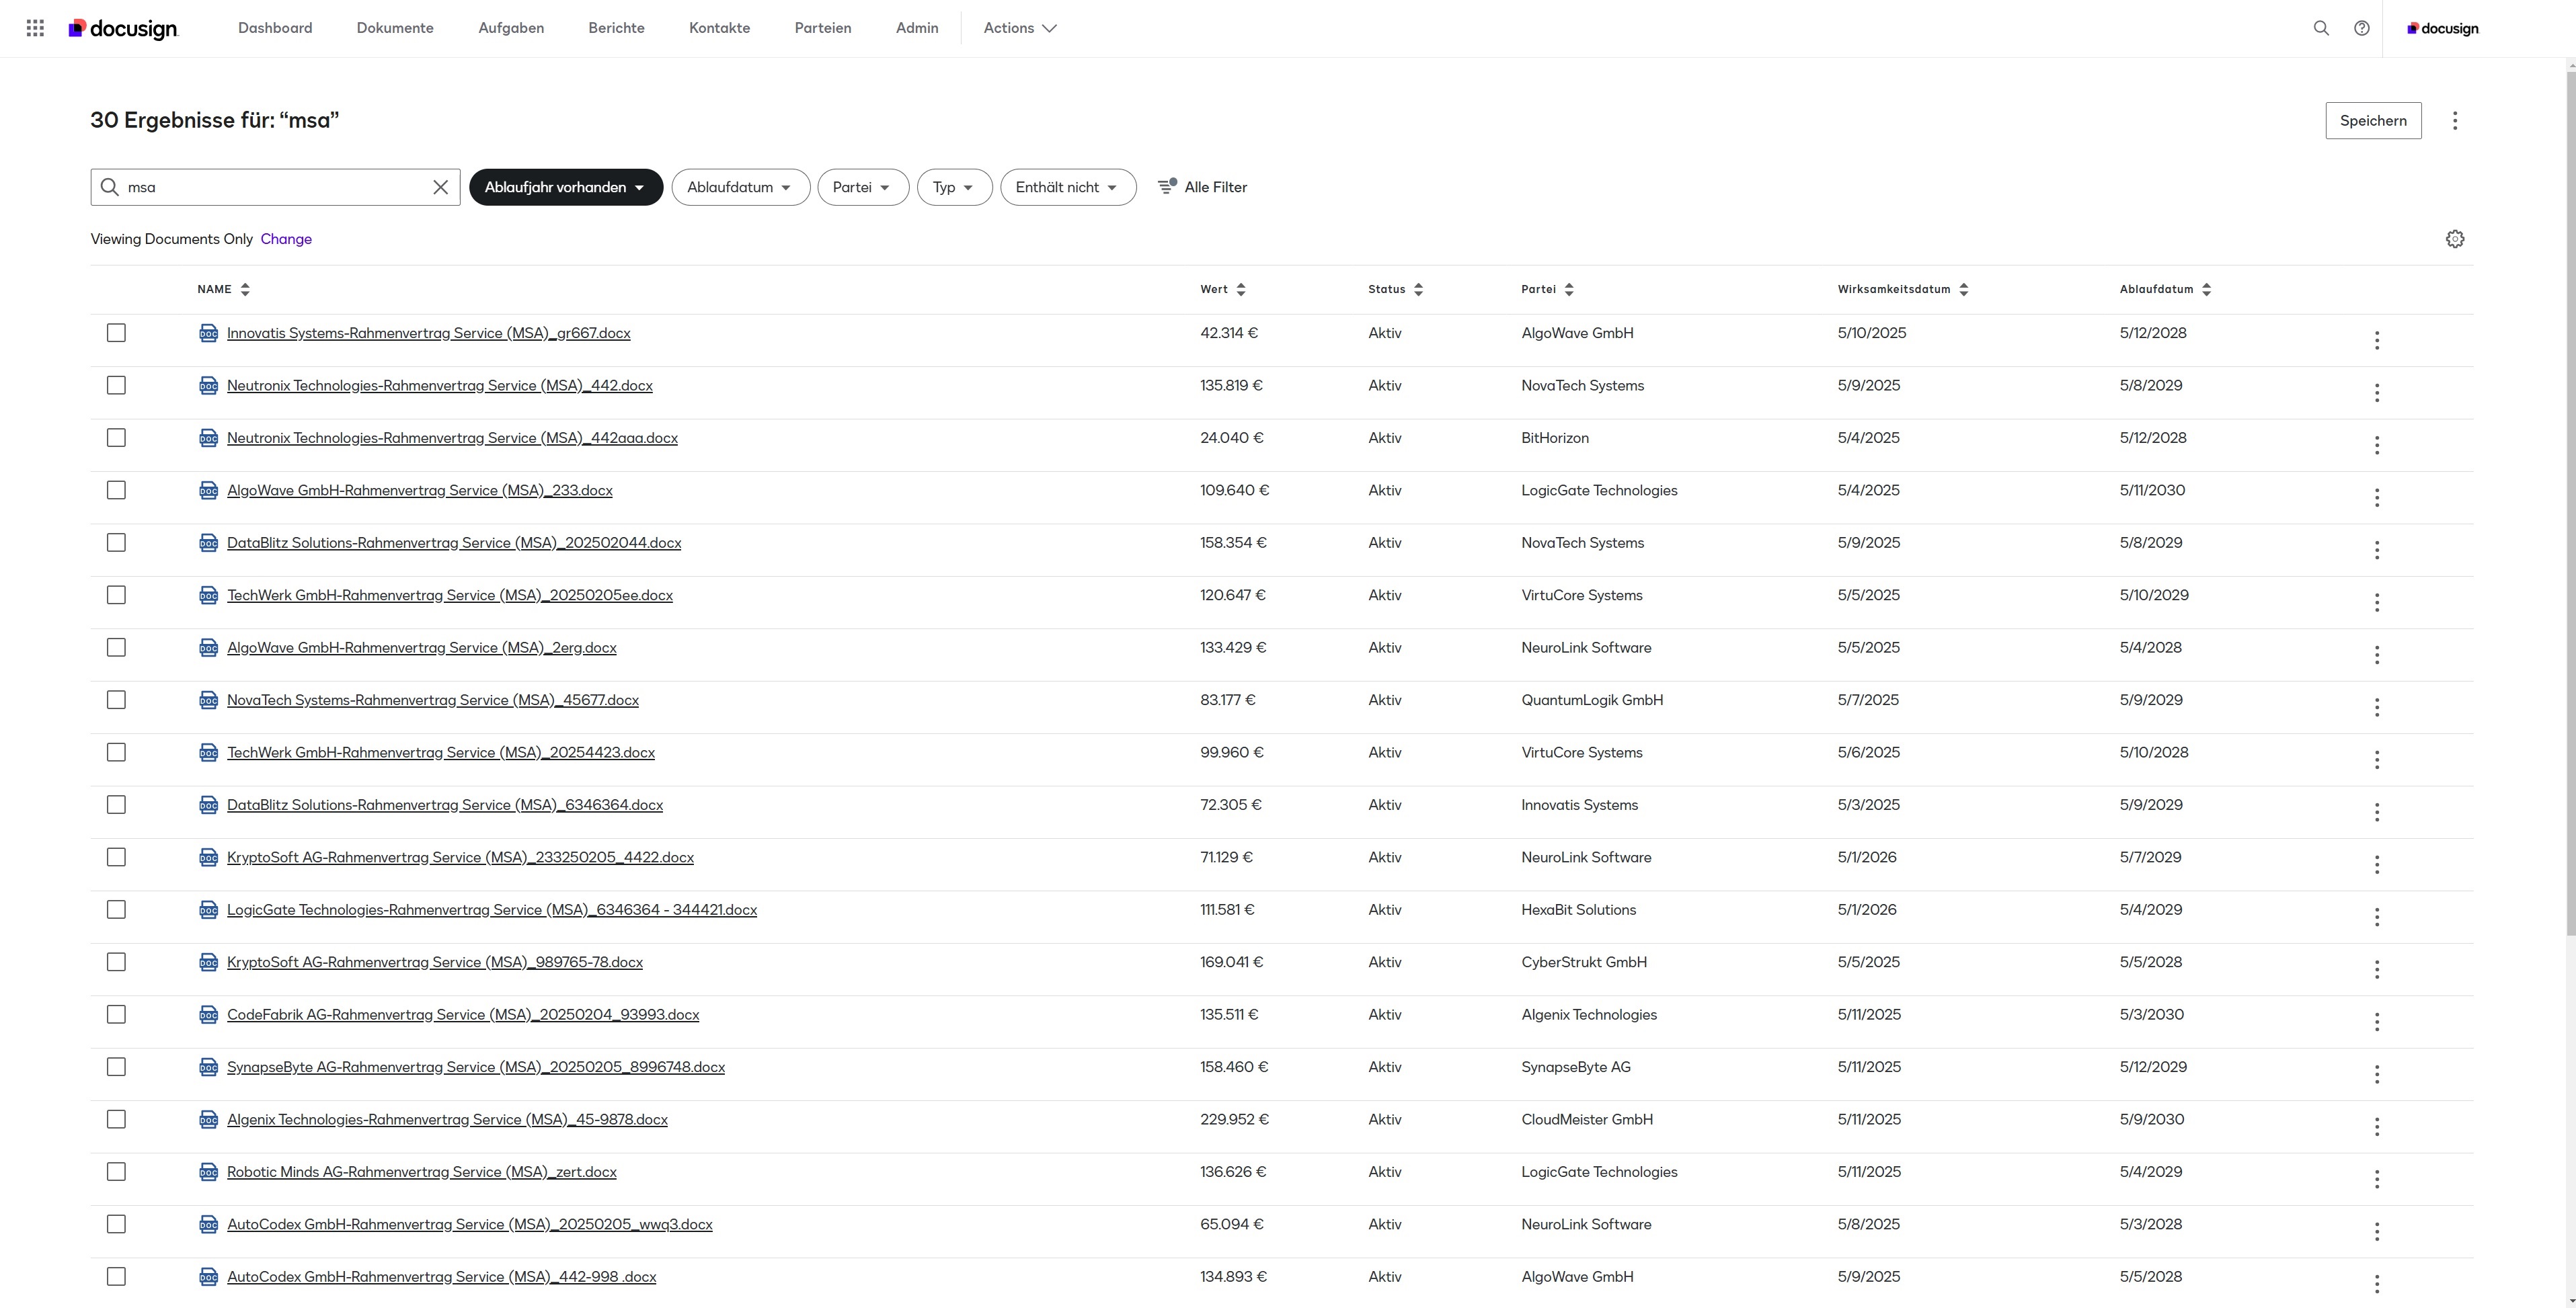Select checkbox for AutoCodex MSA_20250205_wwq3
This screenshot has height=1308, width=2576.
point(116,1224)
